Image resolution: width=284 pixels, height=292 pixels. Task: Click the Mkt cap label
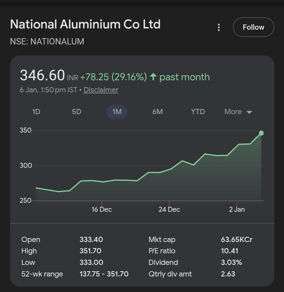[162, 240]
